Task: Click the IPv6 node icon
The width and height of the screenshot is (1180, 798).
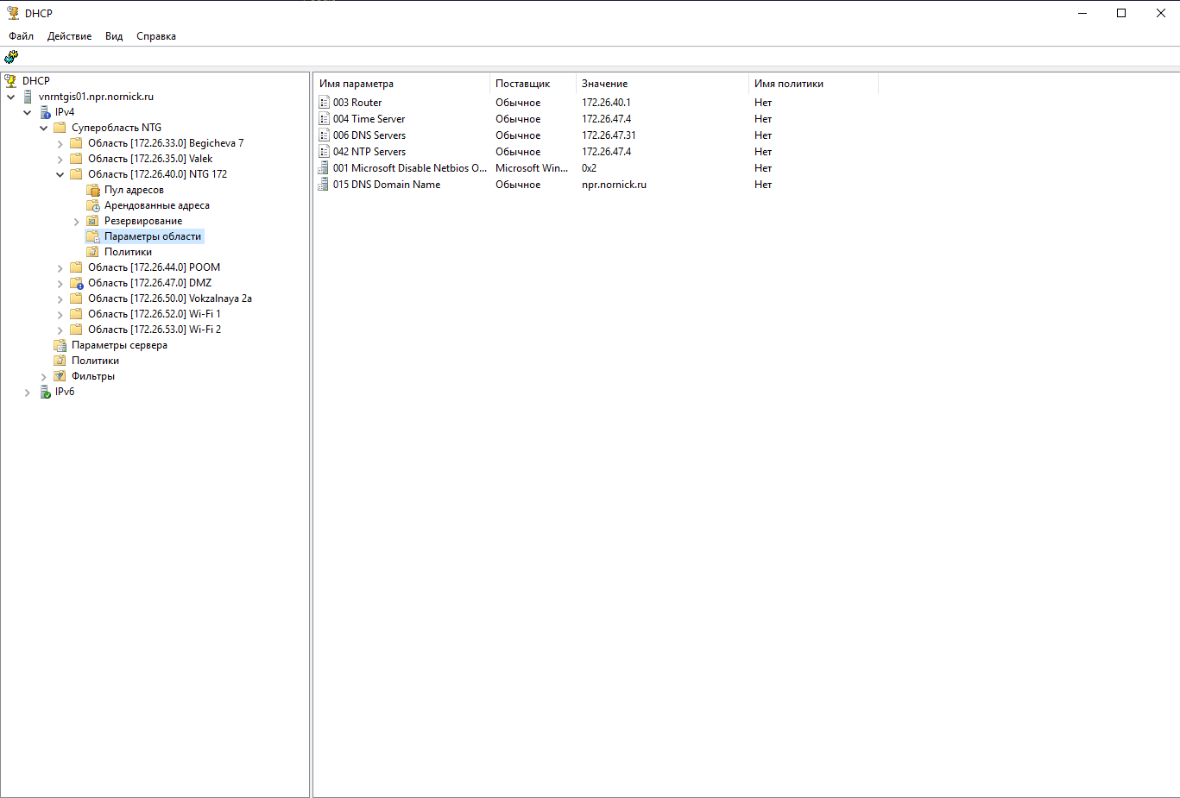Action: (45, 392)
